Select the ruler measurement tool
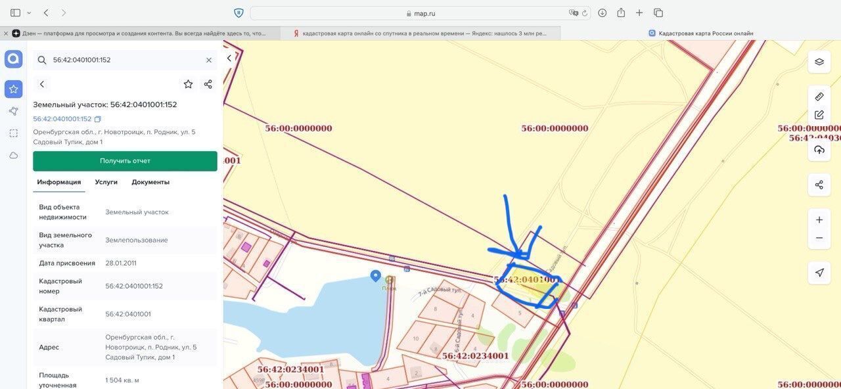This screenshot has width=841, height=389. pyautogui.click(x=819, y=97)
